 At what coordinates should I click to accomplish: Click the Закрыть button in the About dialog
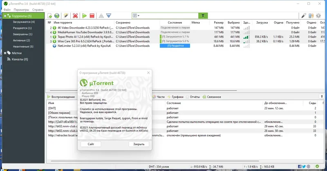(x=139, y=144)
